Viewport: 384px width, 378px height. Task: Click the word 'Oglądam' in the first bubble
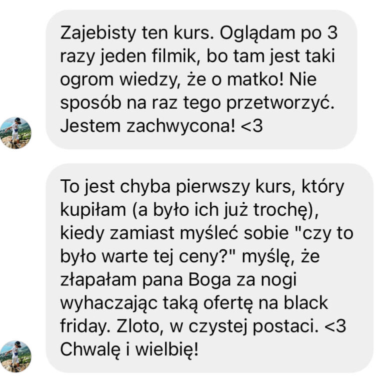257,34
